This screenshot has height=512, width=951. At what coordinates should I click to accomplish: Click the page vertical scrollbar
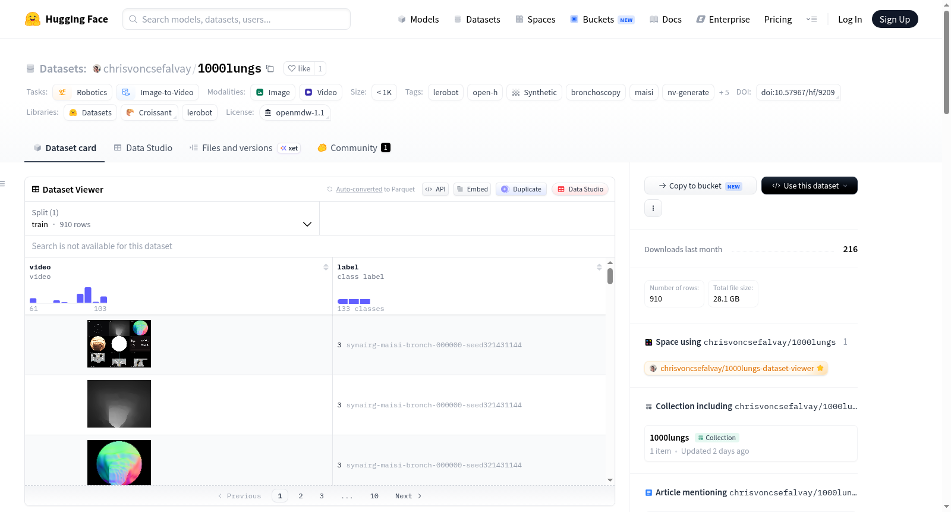click(946, 62)
